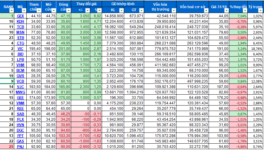Open the GEE ticker link
The height and width of the screenshot is (150, 264).
pyautogui.click(x=21, y=98)
